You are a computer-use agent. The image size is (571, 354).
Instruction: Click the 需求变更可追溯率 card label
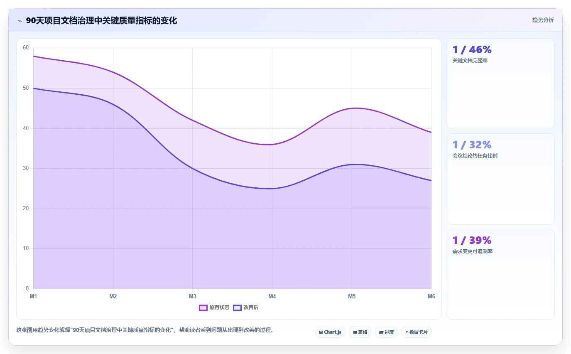click(473, 251)
